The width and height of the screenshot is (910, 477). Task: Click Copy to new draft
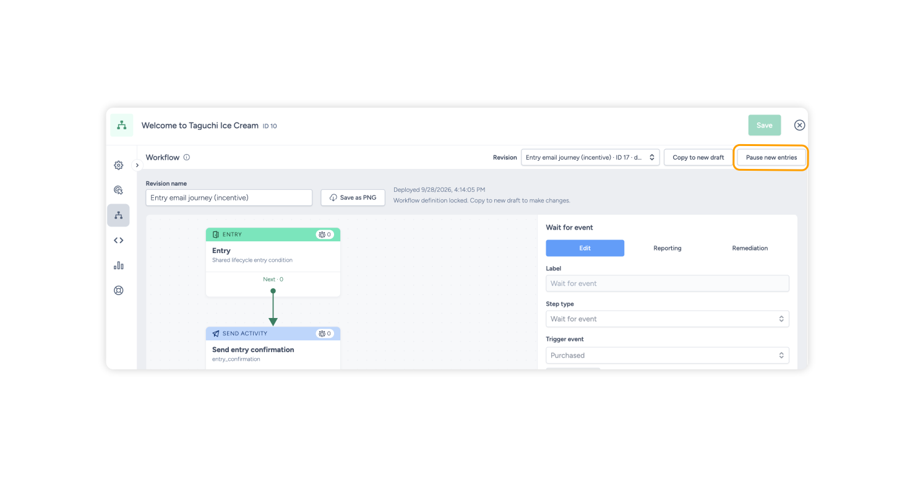(x=698, y=157)
